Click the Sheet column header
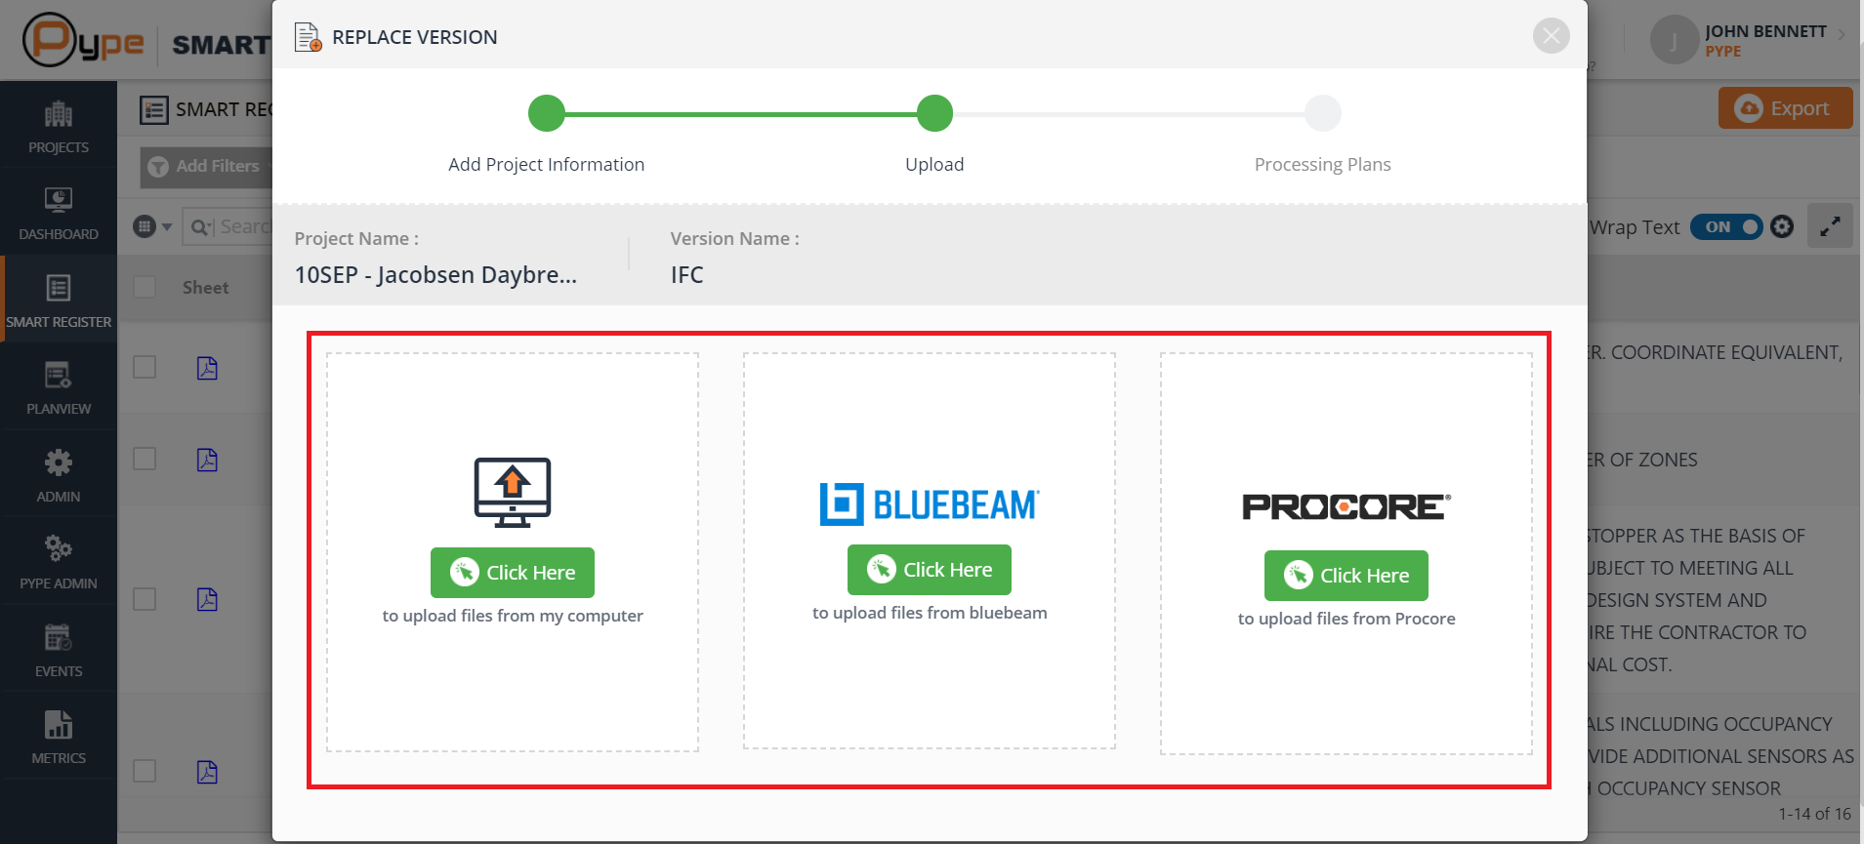The width and height of the screenshot is (1864, 844). pyautogui.click(x=205, y=288)
